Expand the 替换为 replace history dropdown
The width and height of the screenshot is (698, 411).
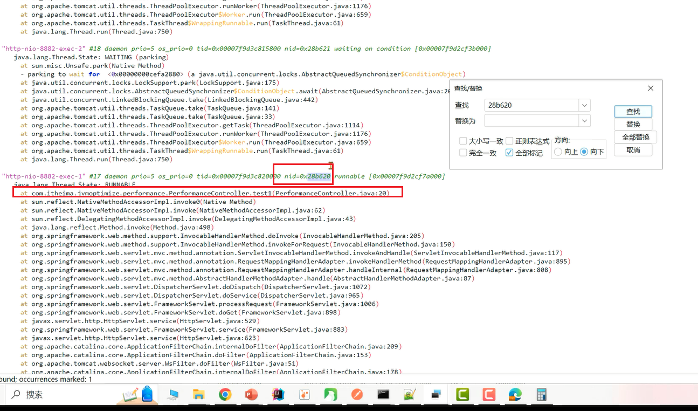tap(585, 120)
